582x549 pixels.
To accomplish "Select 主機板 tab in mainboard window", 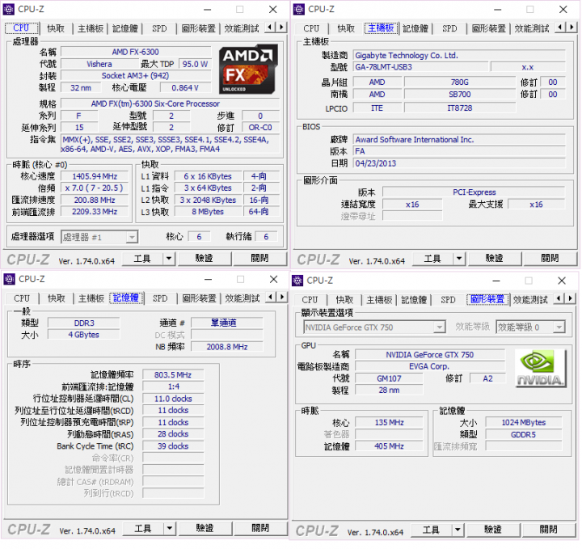I will pyautogui.click(x=382, y=28).
